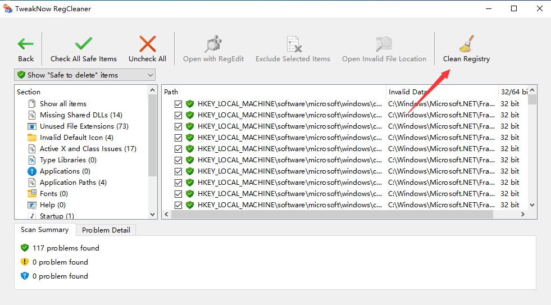The height and width of the screenshot is (305, 551).
Task: Click the "117 problems found" text
Action: (x=66, y=248)
